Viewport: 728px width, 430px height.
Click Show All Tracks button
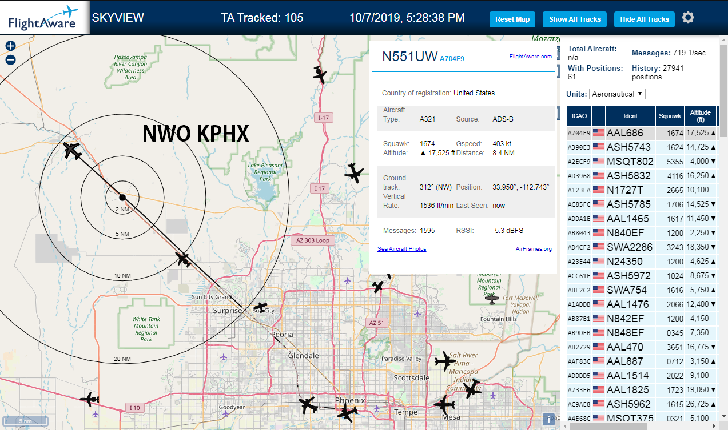point(575,19)
